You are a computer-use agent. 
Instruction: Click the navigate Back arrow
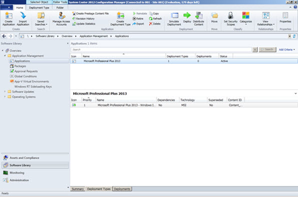pos(4,36)
